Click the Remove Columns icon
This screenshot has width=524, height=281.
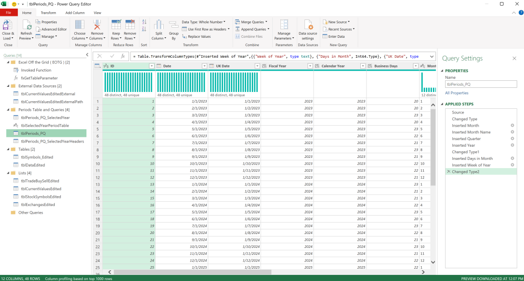point(97,25)
